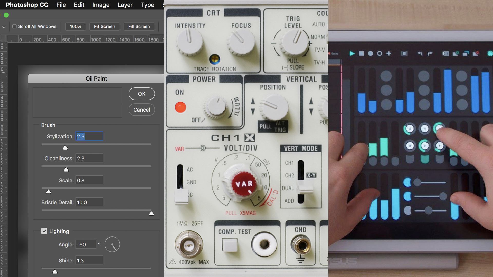493x277 pixels.
Task: Enable the Scroll All Windows checkbox
Action: (15, 26)
